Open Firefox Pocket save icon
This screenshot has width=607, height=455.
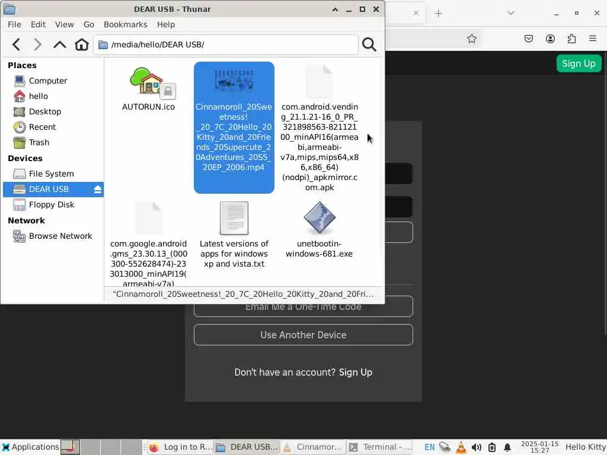[528, 39]
